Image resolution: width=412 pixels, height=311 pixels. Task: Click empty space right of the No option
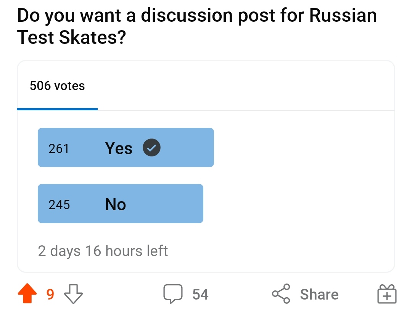click(298, 204)
